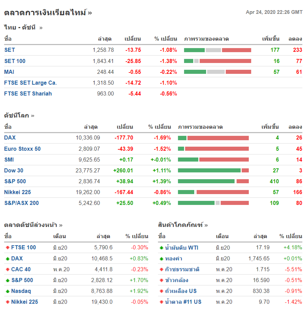Open the Euro Stoxx 50 index link
Viewport: 305px width, 313px height.
pyautogui.click(x=22, y=149)
